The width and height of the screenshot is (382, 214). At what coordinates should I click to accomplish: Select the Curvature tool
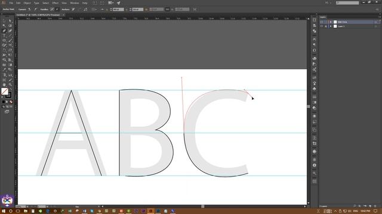(10, 31)
